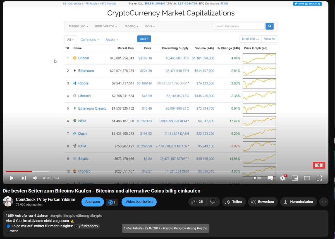This screenshot has width=335, height=239.
Task: Open the #crypto hashtag after 'vor 6 Jahren'
Action: coord(56,216)
